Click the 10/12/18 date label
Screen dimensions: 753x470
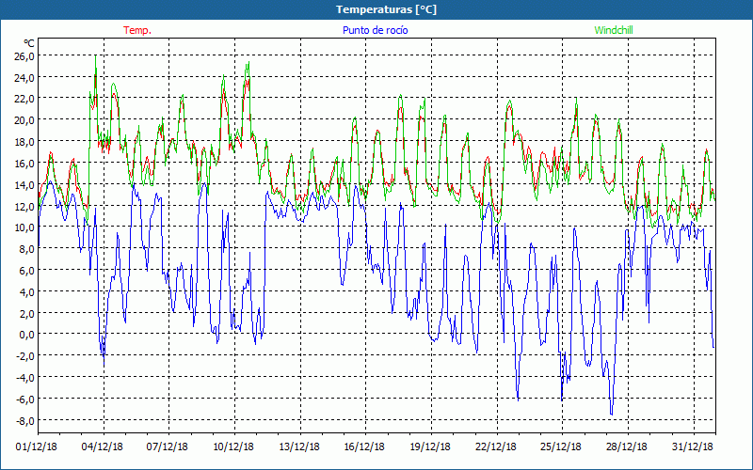point(233,446)
